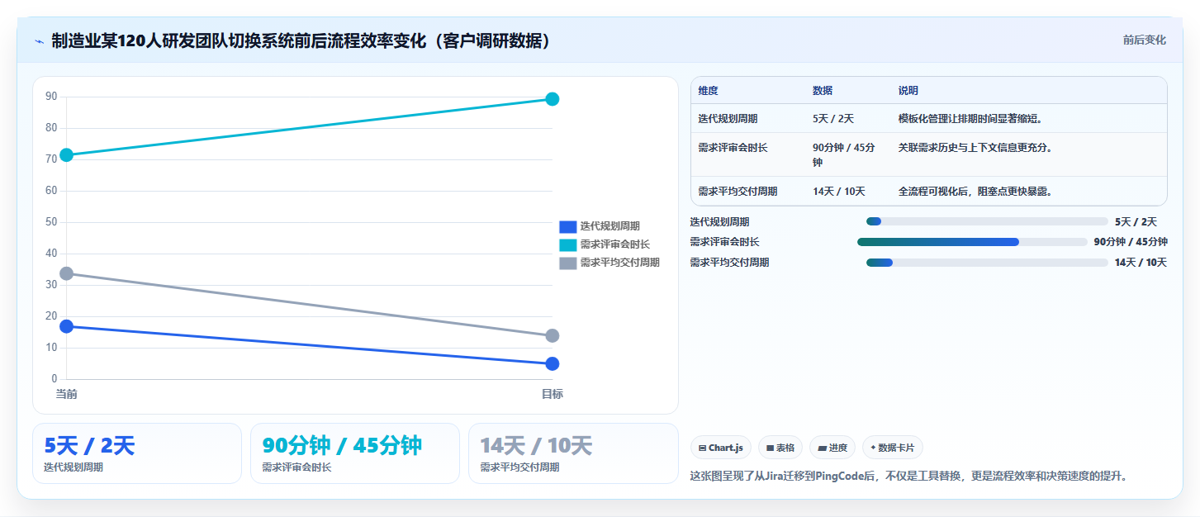Click the 迭代规划周期 legend label
Viewport: 1200px width, 517px height.
point(609,226)
